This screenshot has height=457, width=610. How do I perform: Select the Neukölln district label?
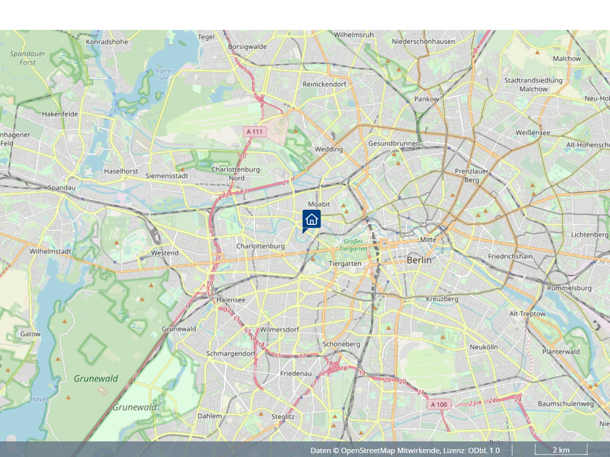[483, 347]
